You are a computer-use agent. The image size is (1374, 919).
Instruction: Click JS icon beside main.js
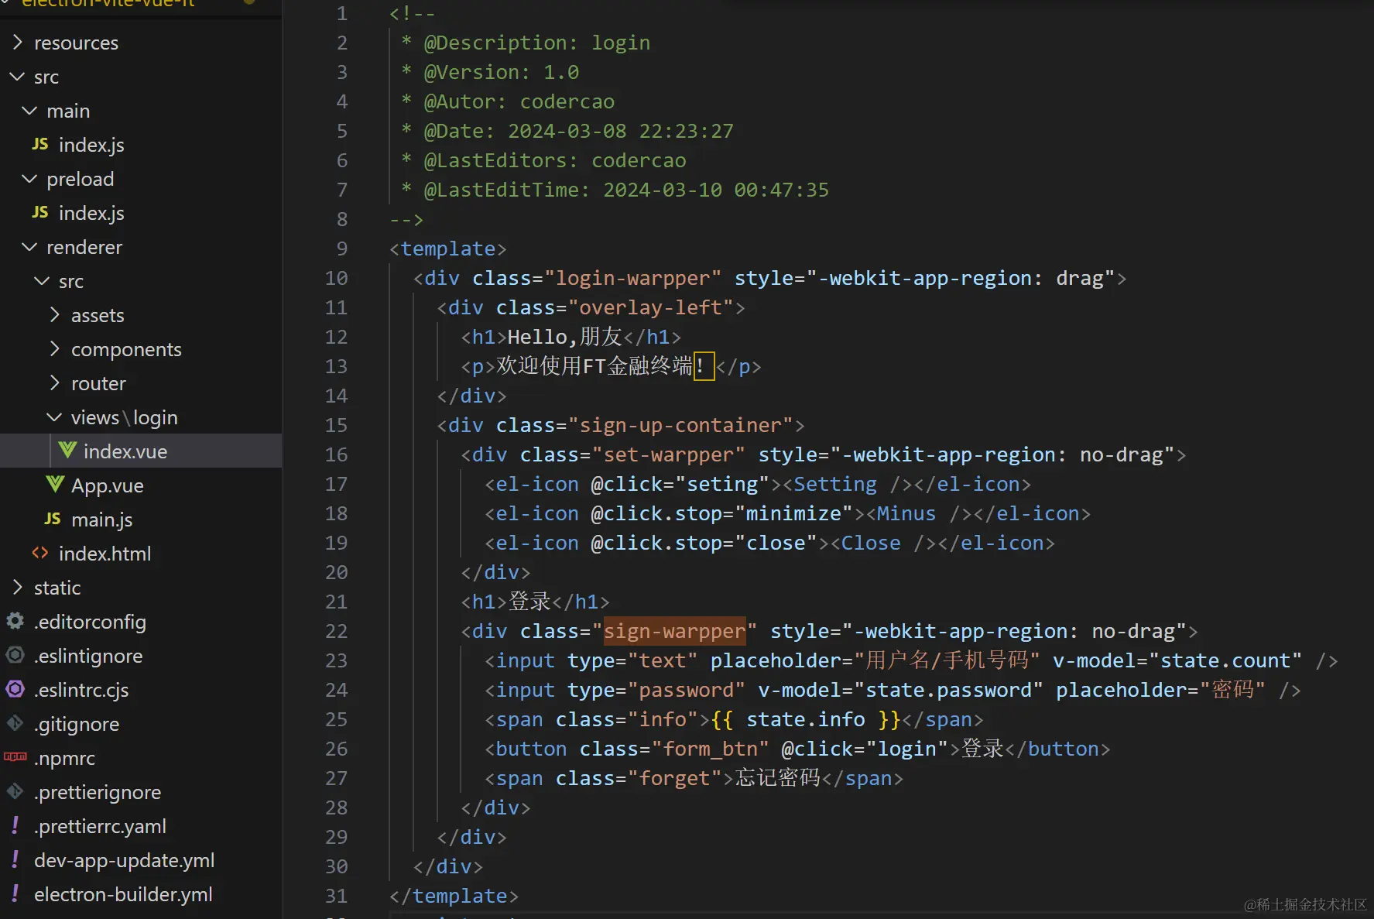pos(53,520)
